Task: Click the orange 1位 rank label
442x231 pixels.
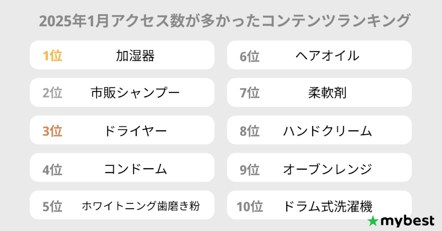Action: coord(52,56)
